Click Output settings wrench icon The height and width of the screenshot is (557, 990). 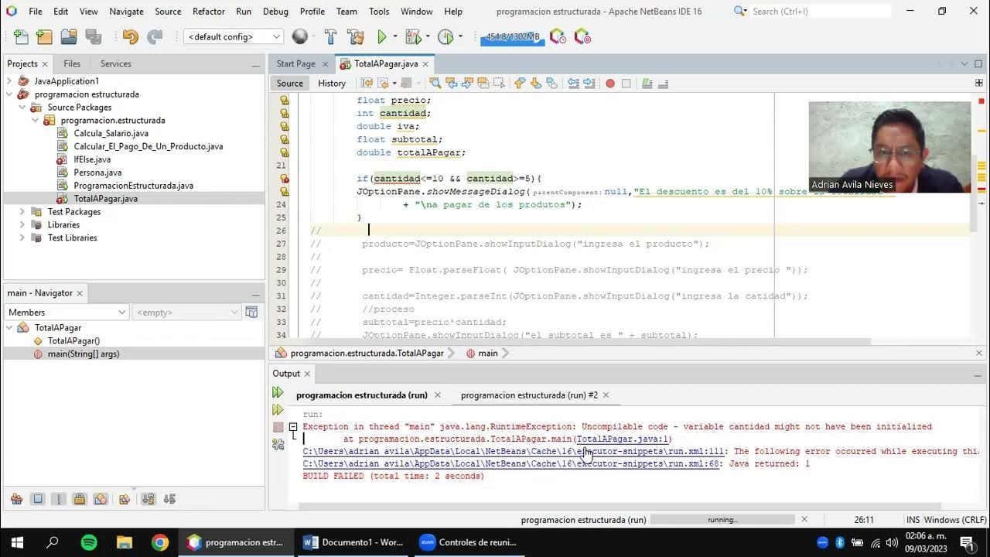278,444
